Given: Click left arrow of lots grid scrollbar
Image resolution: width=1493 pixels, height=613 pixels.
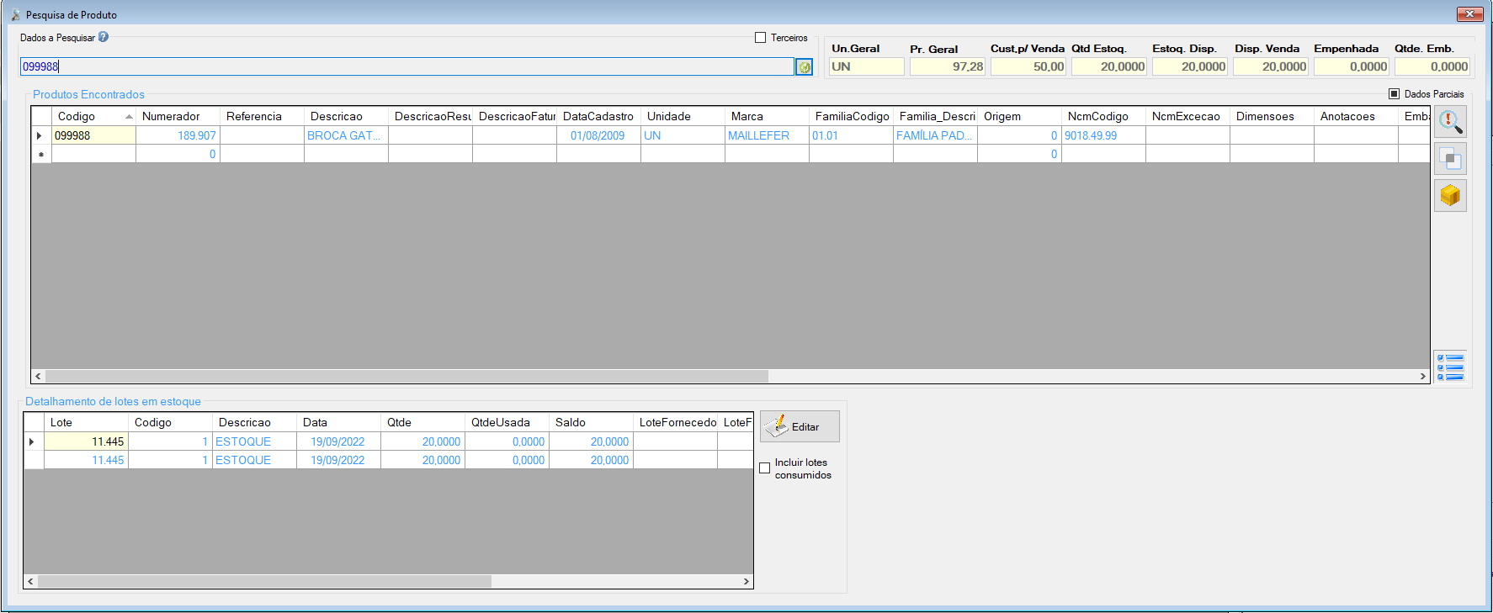Looking at the screenshot, I should (31, 581).
